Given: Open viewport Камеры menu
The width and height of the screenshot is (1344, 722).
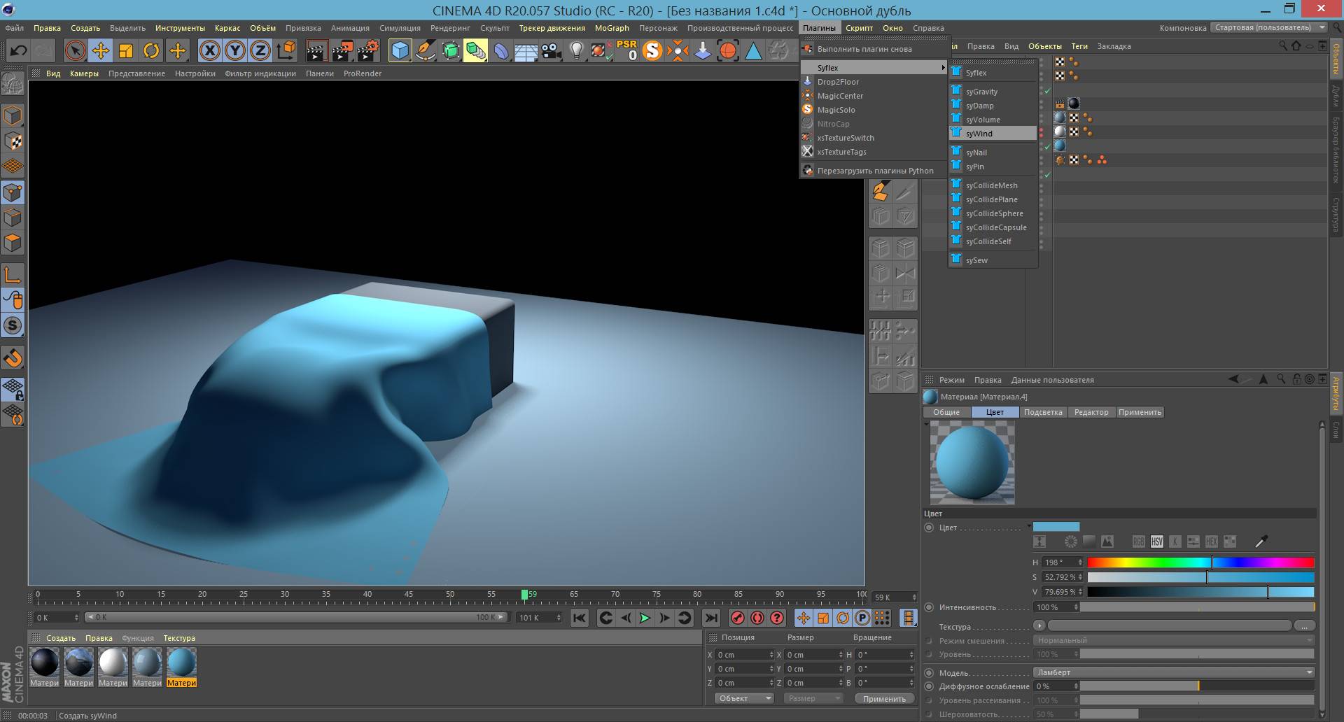Looking at the screenshot, I should point(84,73).
